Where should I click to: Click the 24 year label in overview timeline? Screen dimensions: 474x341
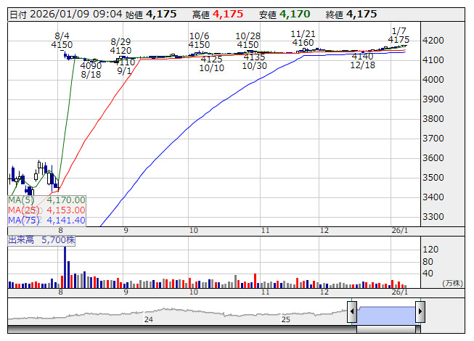[x=148, y=319]
